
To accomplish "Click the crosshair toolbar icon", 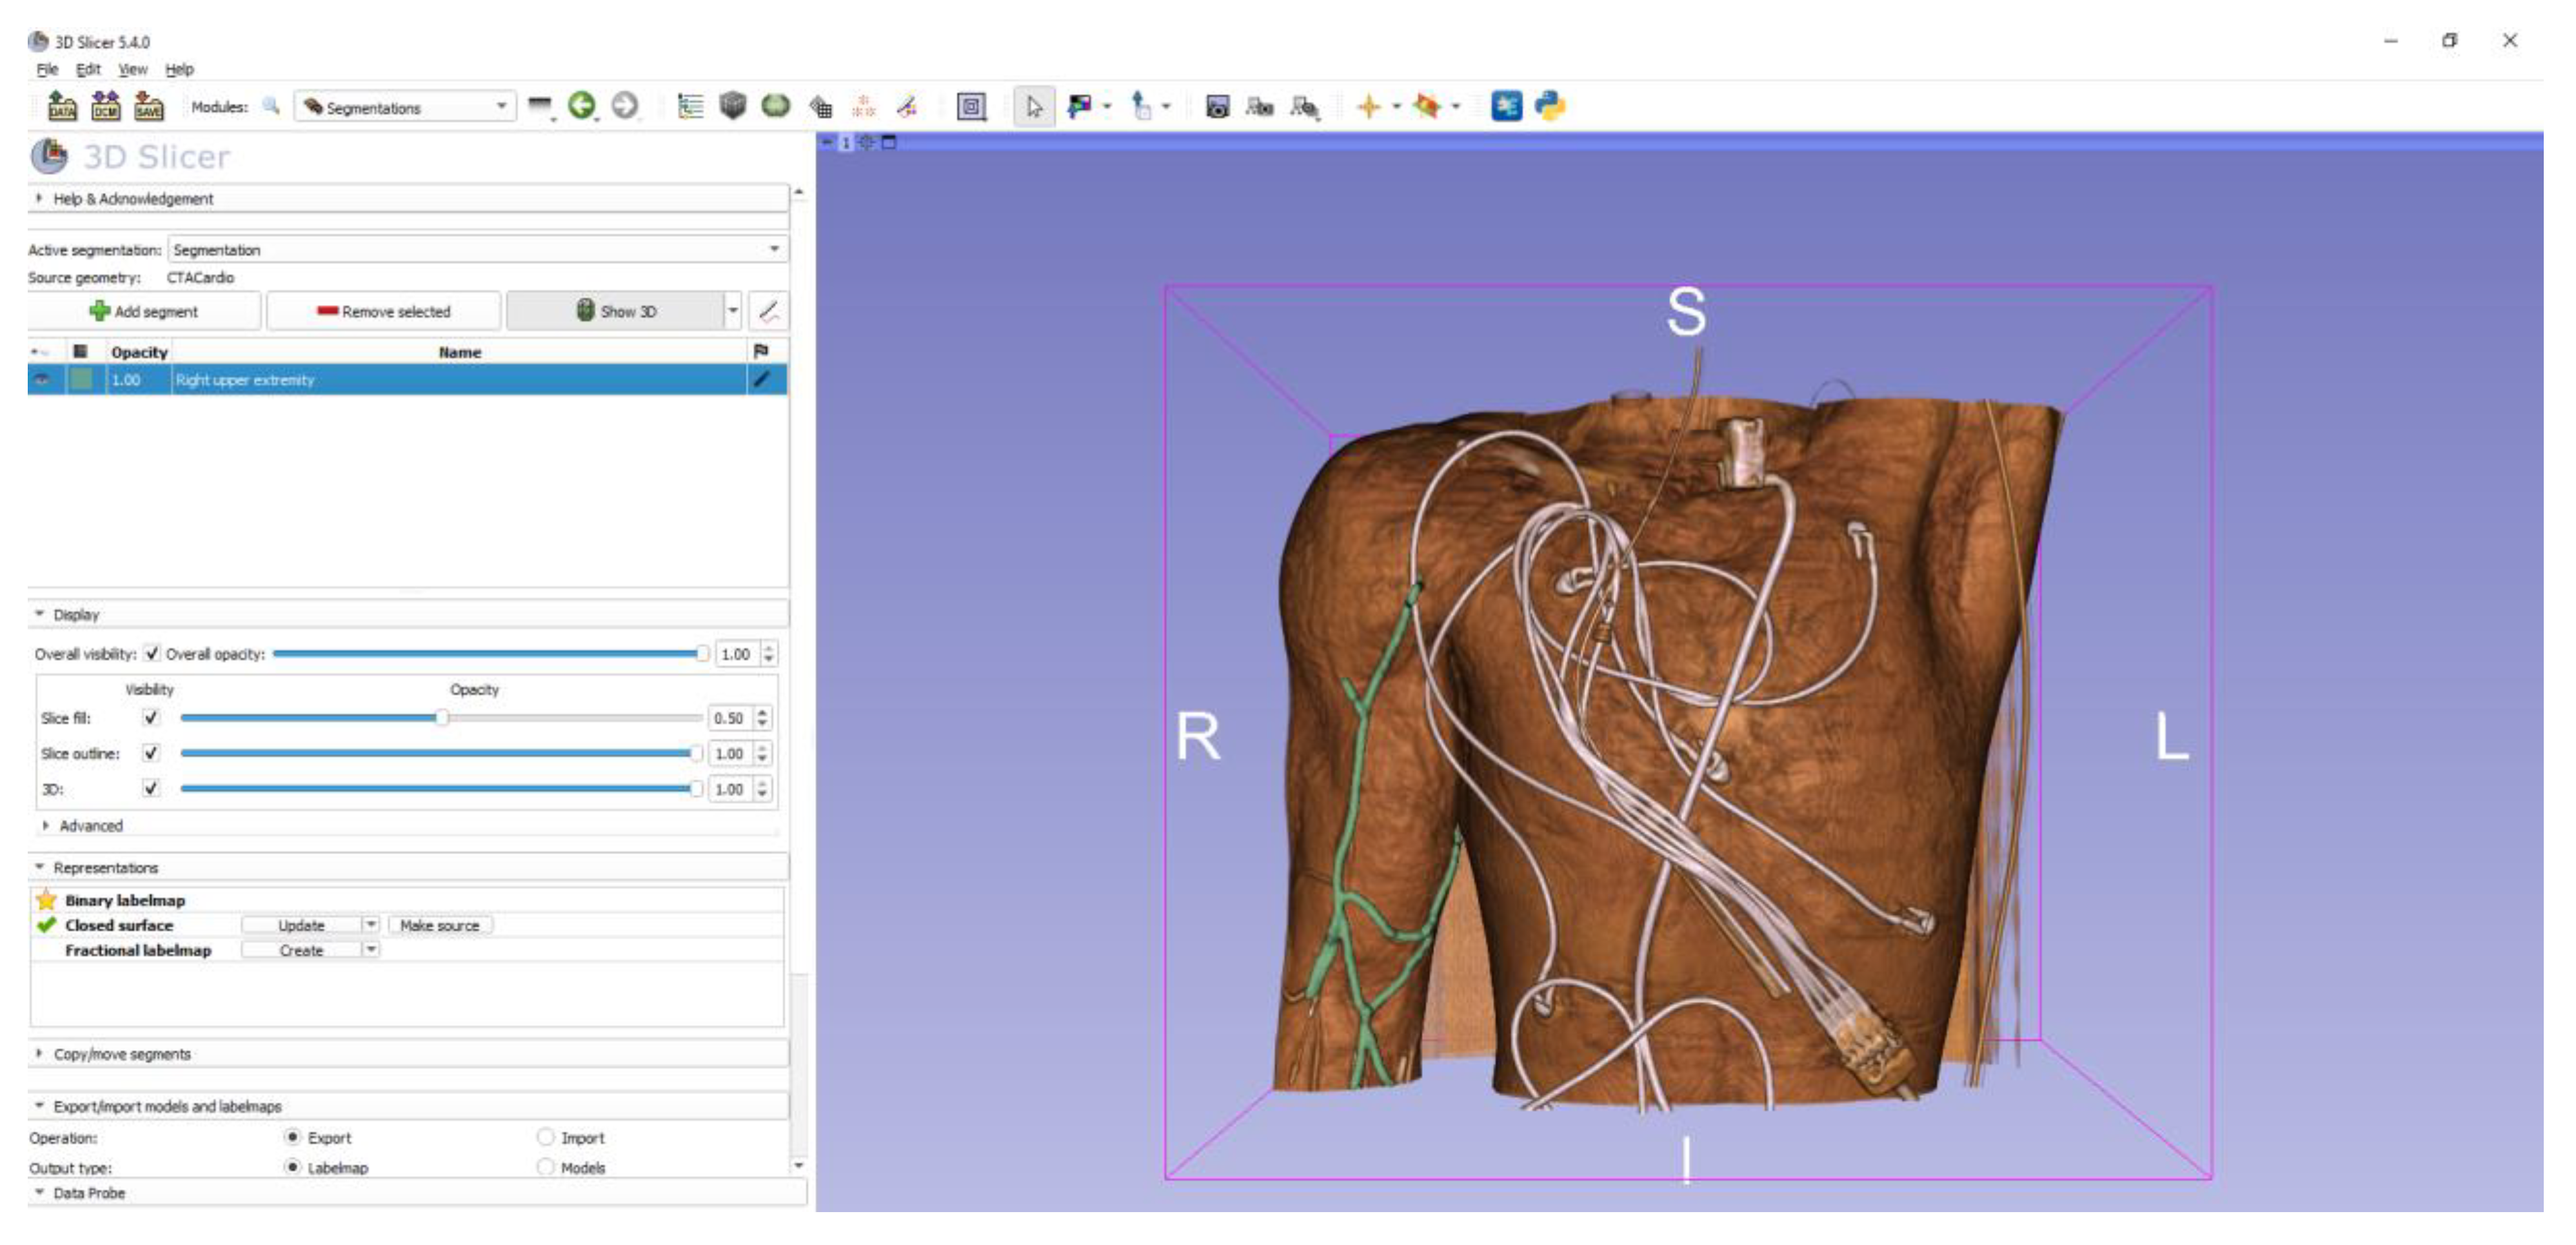I will (x=1368, y=106).
